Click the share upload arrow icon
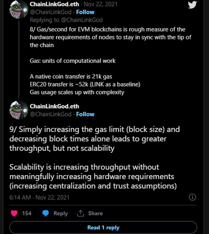The image size is (209, 234). [x=80, y=213]
